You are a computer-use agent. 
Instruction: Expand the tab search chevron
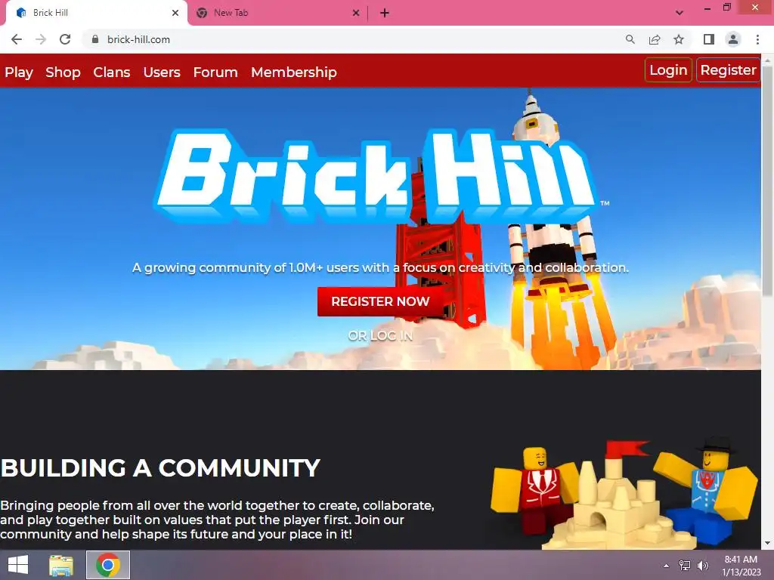680,13
